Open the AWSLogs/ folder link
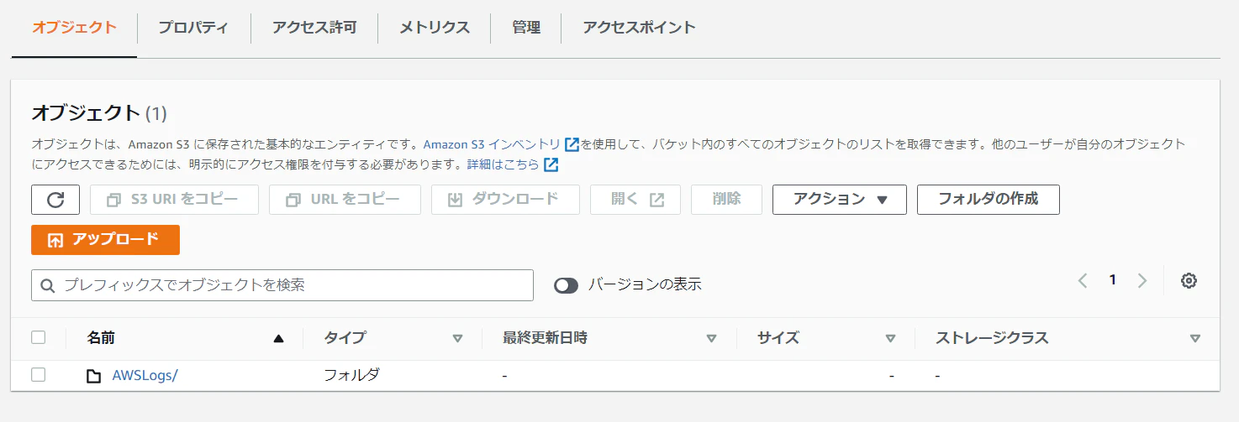 (145, 376)
